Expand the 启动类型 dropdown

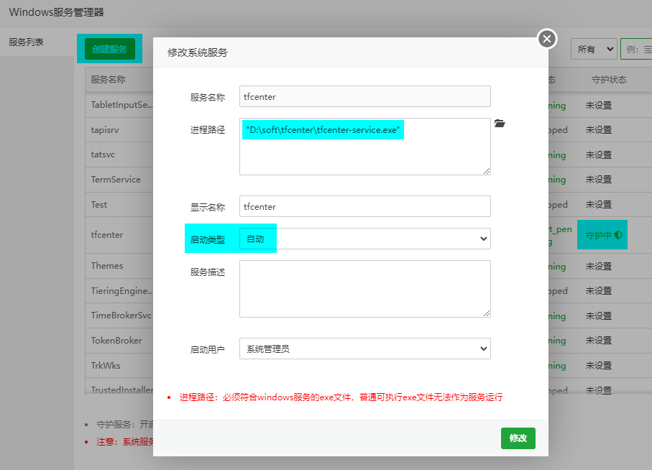(x=364, y=239)
